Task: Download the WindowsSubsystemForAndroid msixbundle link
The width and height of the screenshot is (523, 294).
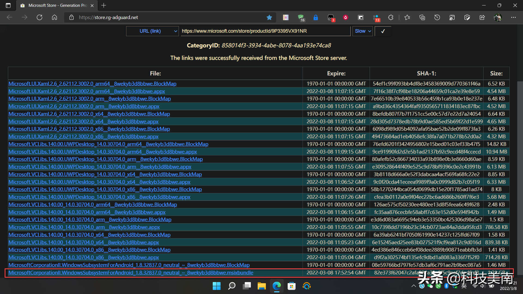Action: tap(131, 272)
